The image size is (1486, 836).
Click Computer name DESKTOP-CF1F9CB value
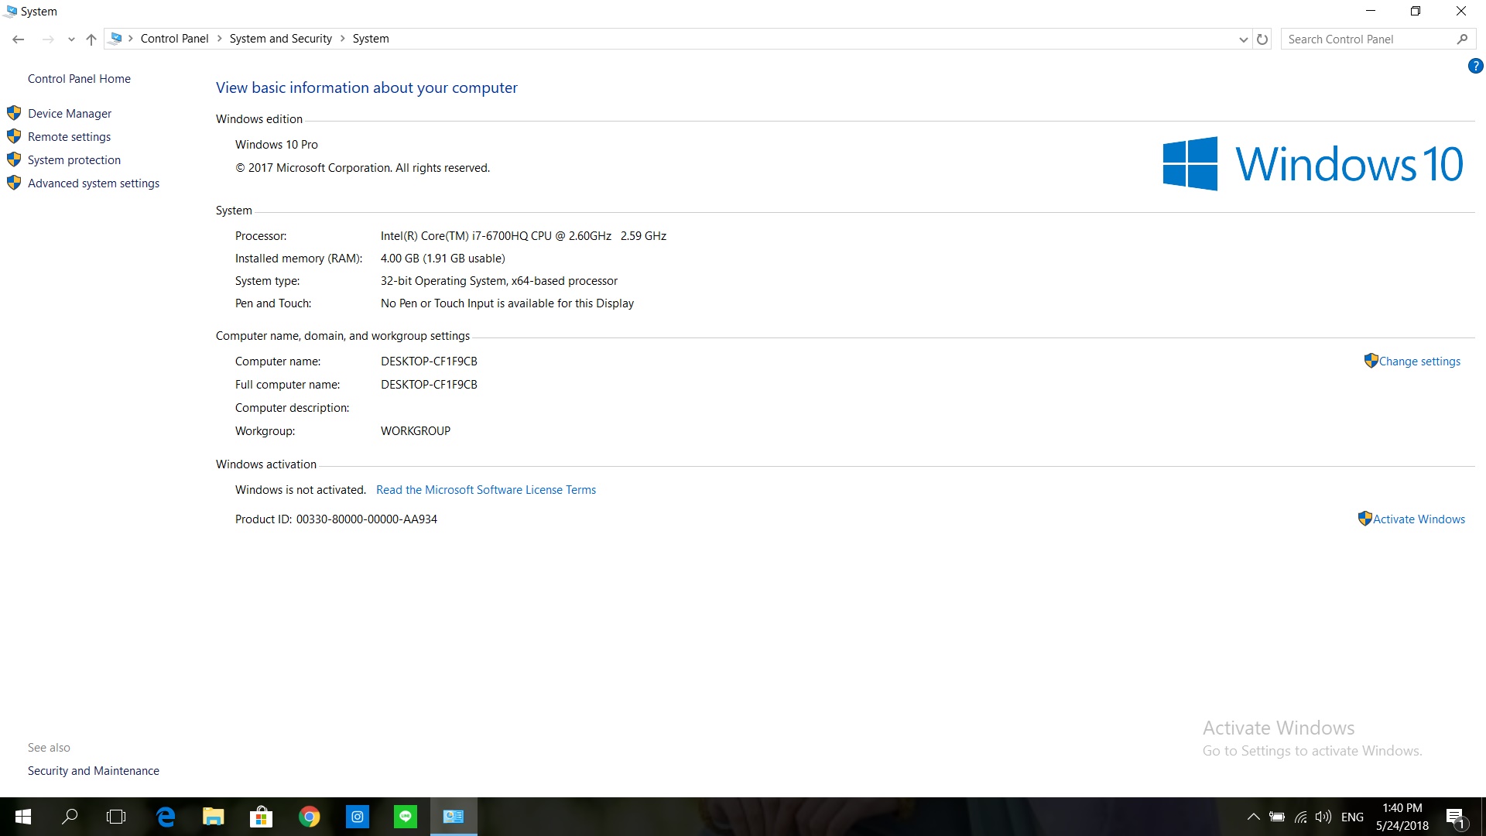(x=429, y=361)
